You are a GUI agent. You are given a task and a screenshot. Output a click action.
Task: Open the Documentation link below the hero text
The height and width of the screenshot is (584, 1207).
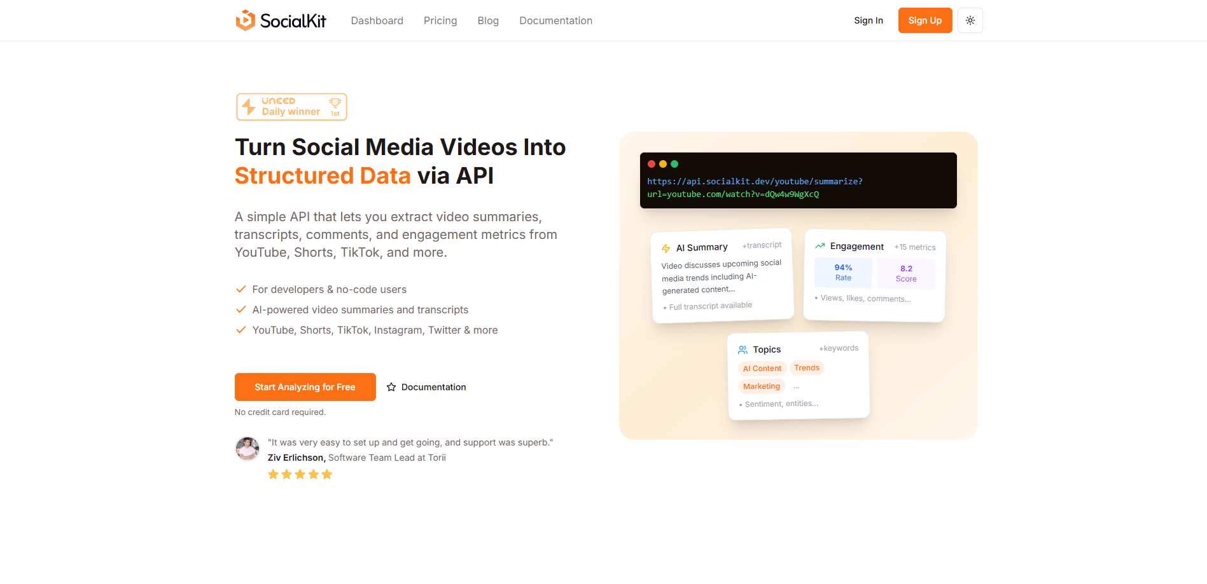[x=433, y=387]
